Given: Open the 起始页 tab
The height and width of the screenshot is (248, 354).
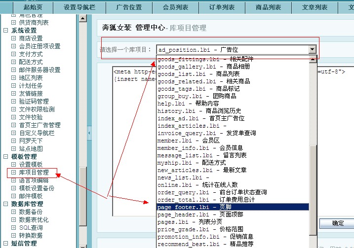Looking at the screenshot, I should click(33, 7).
